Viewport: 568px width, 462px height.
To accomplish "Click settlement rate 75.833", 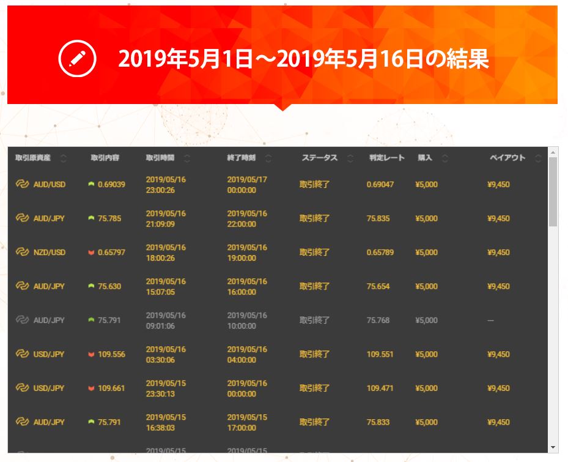I will (x=378, y=422).
